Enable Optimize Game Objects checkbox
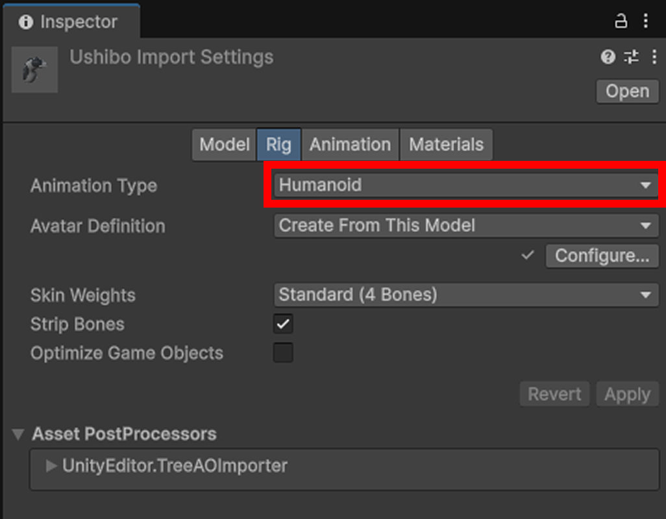The image size is (666, 519). click(x=283, y=353)
